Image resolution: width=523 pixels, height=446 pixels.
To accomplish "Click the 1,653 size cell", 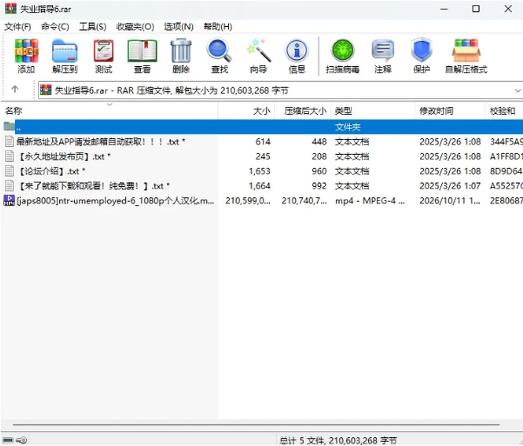I will (x=259, y=172).
